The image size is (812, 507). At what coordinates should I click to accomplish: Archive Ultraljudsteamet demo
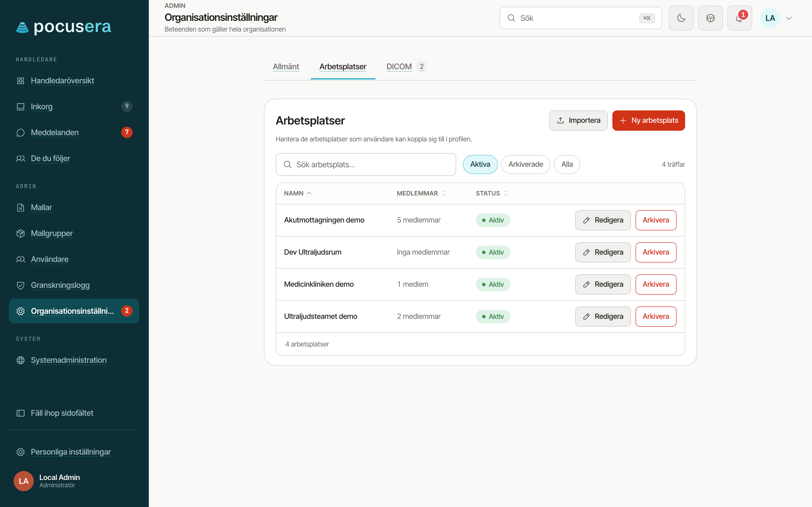656,317
